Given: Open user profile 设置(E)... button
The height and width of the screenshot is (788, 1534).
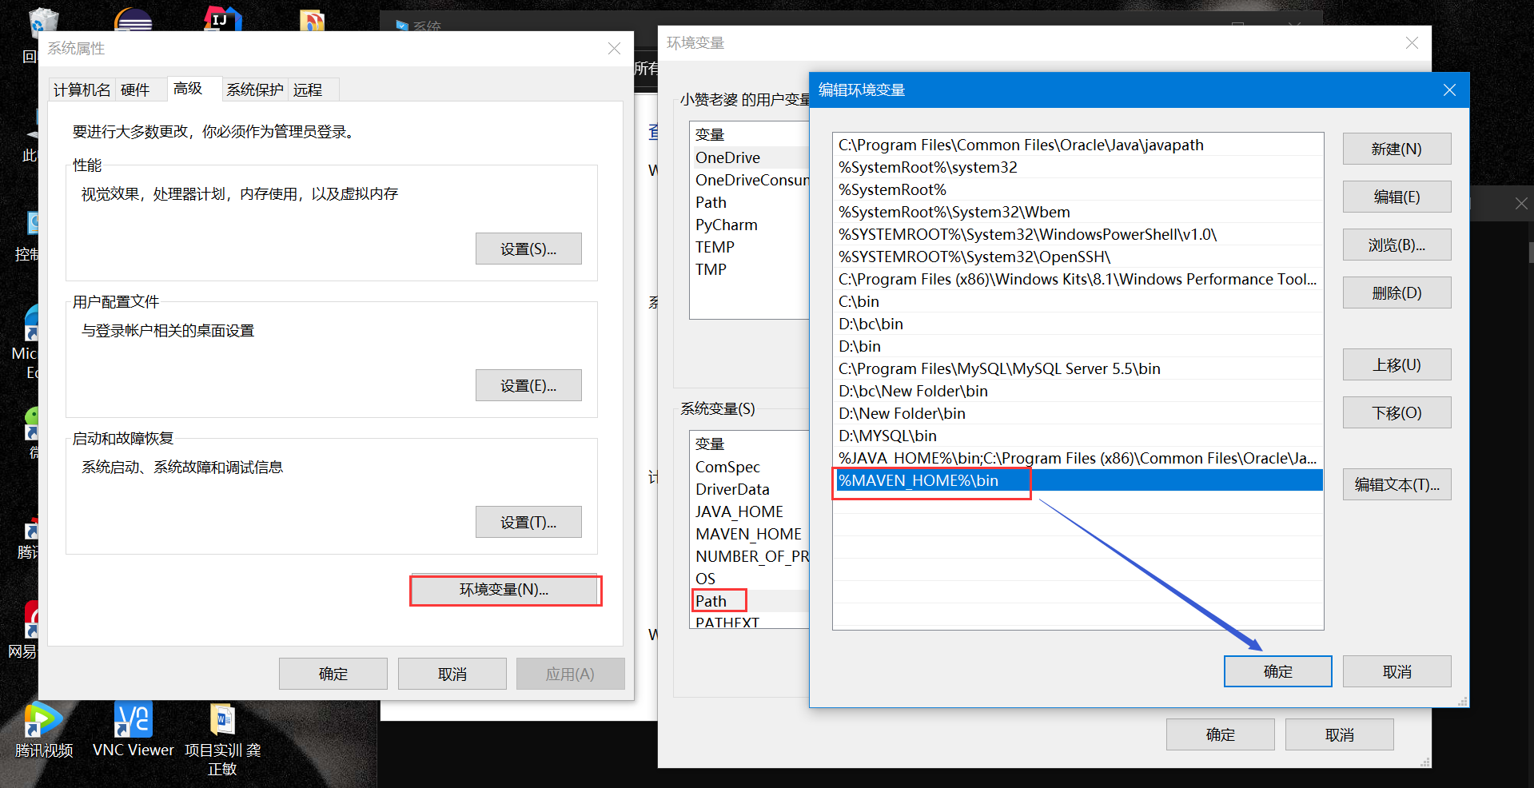Looking at the screenshot, I should [x=528, y=385].
